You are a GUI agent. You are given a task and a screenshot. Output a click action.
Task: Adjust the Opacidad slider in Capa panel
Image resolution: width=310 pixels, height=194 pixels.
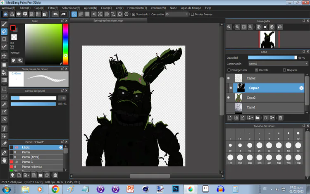point(272,57)
